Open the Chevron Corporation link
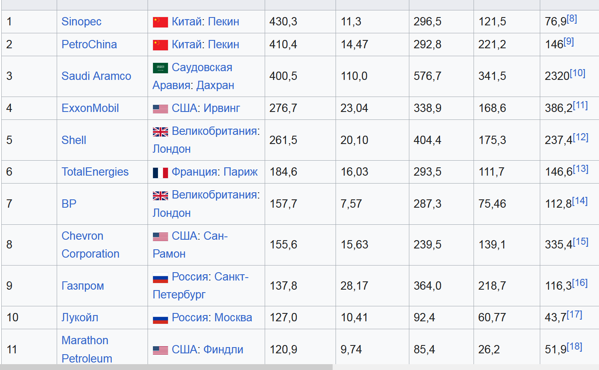 90,245
